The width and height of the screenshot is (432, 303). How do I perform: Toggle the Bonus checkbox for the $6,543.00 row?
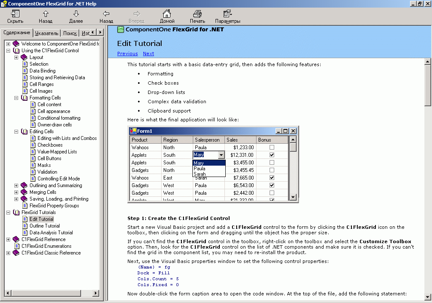[x=272, y=185]
